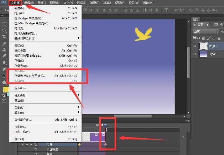
Task: Click the yellow foreground color swatch
Action: (x=6, y=89)
